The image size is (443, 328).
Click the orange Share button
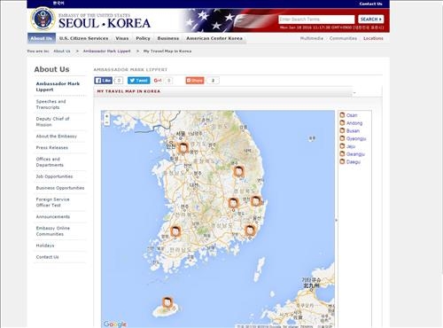point(195,81)
